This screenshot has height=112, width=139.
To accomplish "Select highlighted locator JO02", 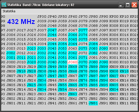I will [x=11, y=53].
